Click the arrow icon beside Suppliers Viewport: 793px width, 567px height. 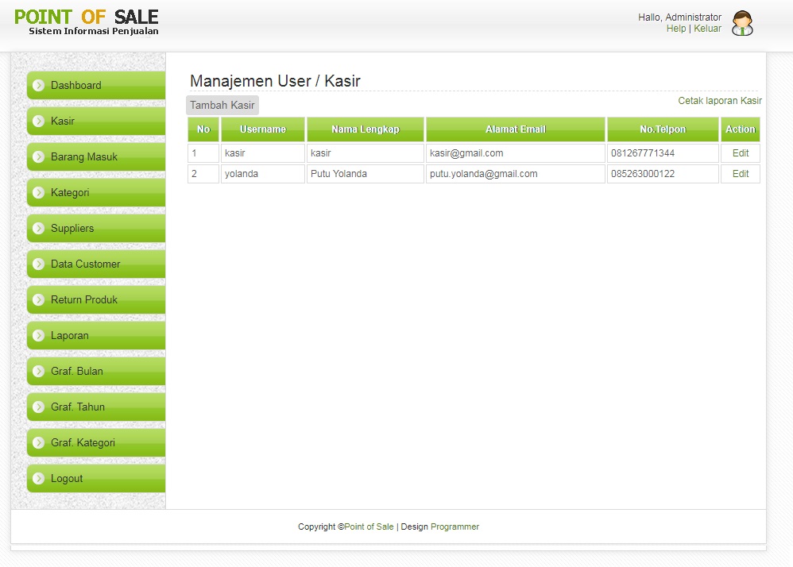point(39,228)
